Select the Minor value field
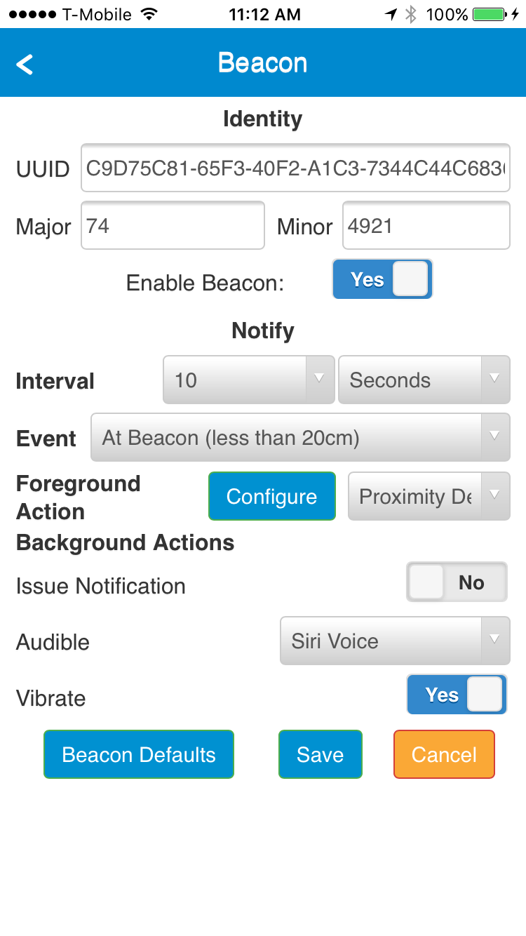 tap(426, 226)
